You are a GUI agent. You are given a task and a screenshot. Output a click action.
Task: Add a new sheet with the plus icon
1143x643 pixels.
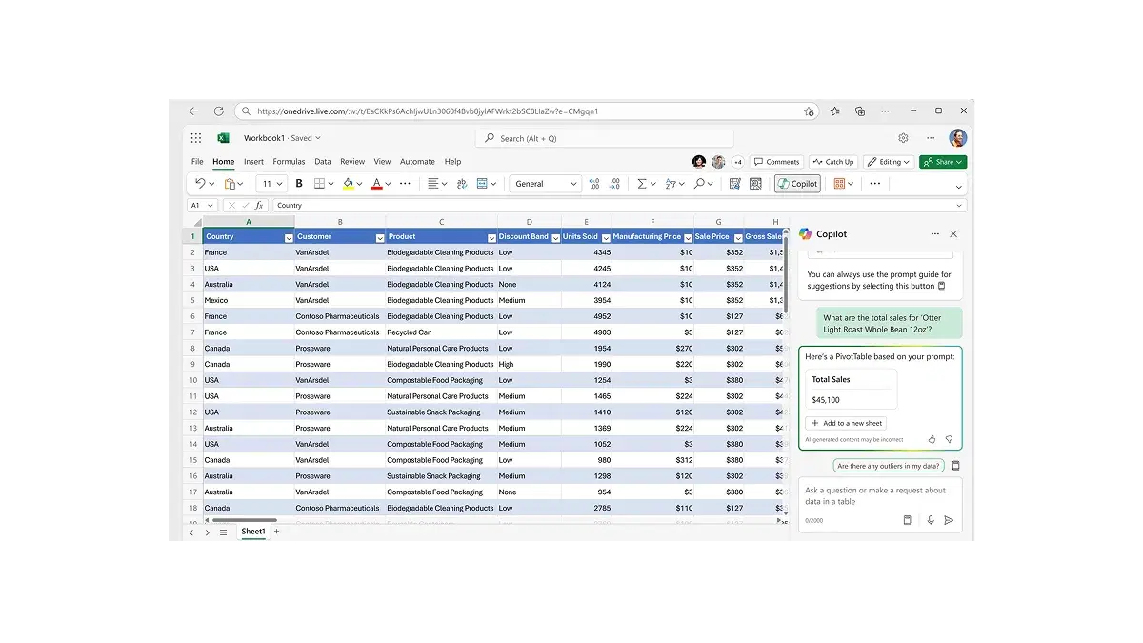coord(277,532)
